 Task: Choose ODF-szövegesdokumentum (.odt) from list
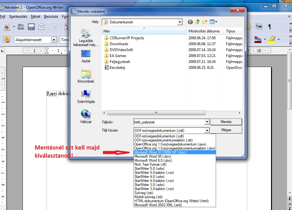pos(175,136)
